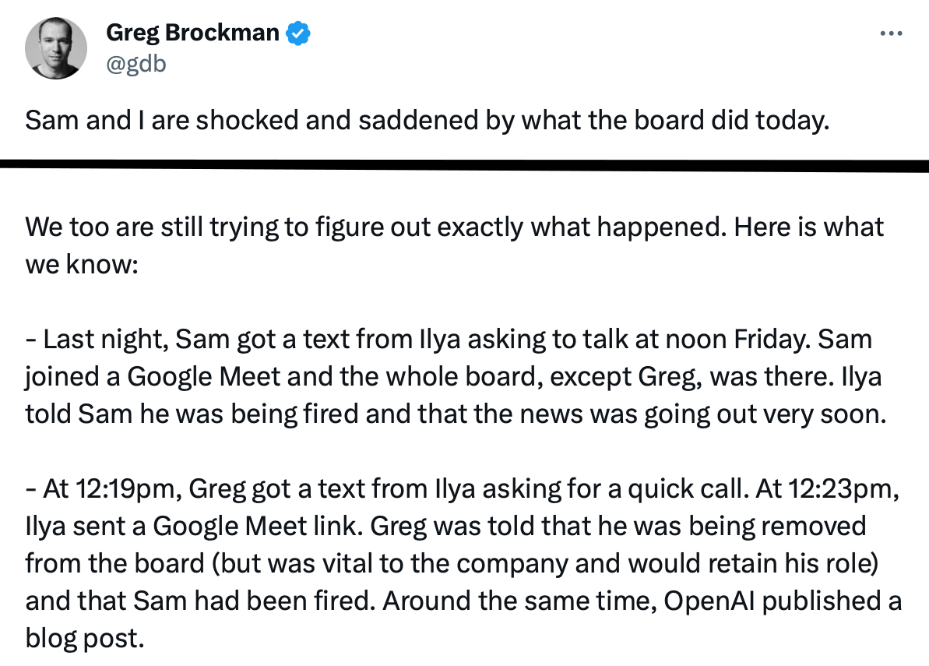Click the 'OpenAI published a' text
Viewport: 929px width, 666px height.
pos(783,601)
